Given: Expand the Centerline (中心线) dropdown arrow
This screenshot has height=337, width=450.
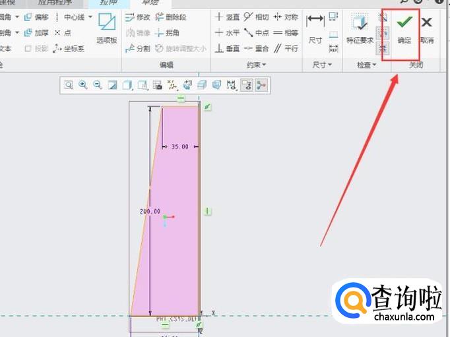Looking at the screenshot, I should 90,17.
